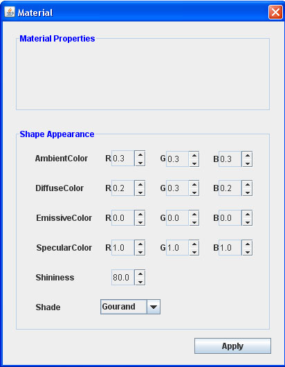The image size is (285, 367).
Task: Increase Shininess value with up arrow
Action: [x=140, y=274]
